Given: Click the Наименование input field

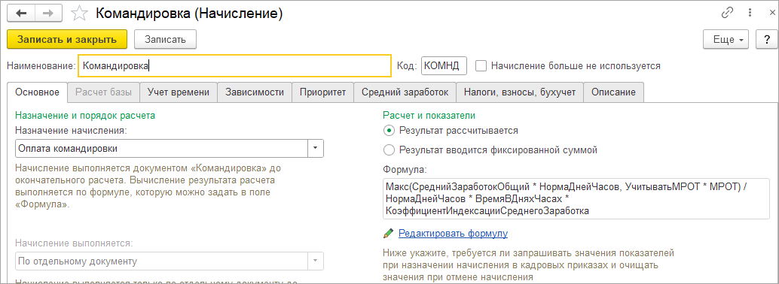Looking at the screenshot, I should click(234, 65).
